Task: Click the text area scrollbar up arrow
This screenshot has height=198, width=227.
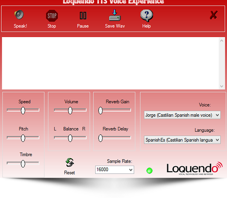Action: [222, 41]
